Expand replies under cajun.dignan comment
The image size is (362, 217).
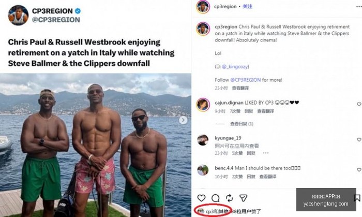point(242,124)
